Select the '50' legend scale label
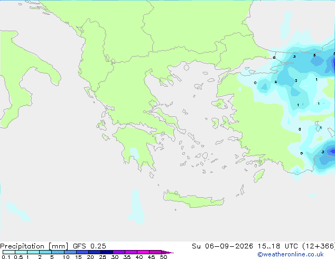Screen dimensions: 335x259 pyautogui.click(x=163, y=257)
